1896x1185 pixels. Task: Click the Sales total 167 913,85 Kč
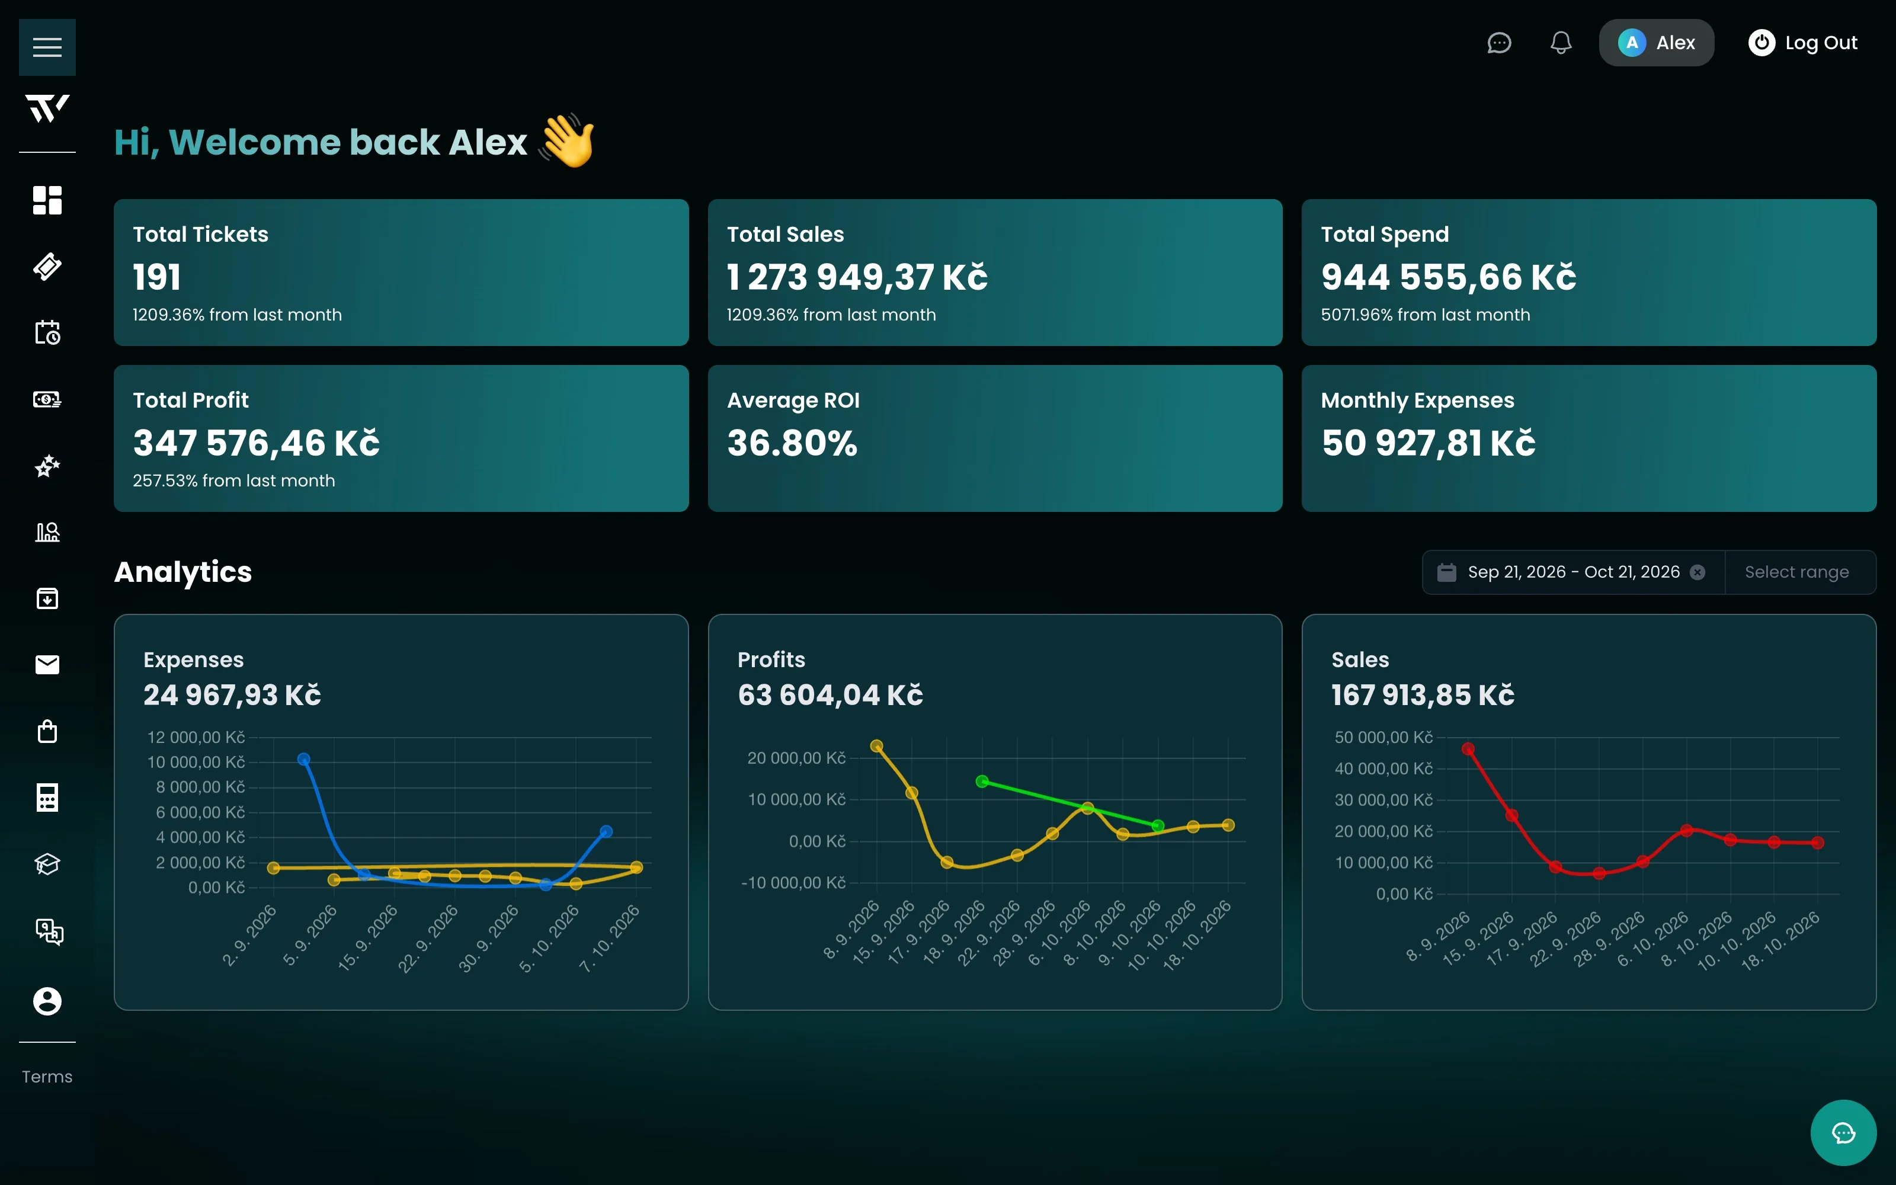pyautogui.click(x=1423, y=694)
